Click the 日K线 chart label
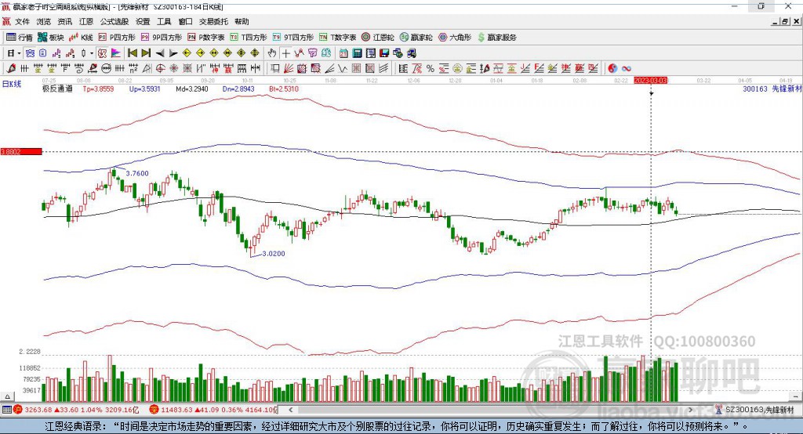 point(12,84)
